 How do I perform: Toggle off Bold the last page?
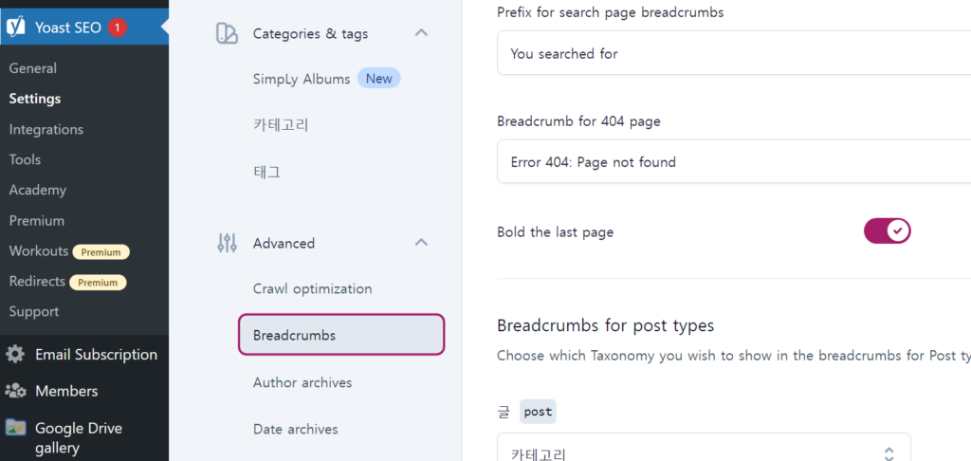tap(887, 231)
